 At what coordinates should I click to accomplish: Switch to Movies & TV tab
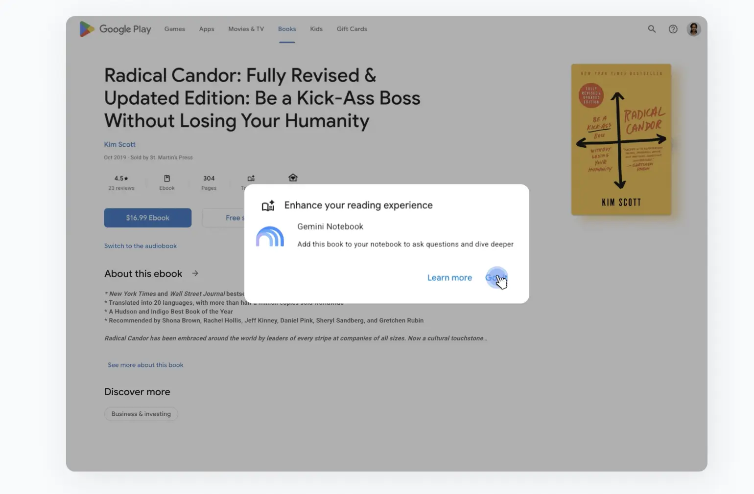pos(246,29)
